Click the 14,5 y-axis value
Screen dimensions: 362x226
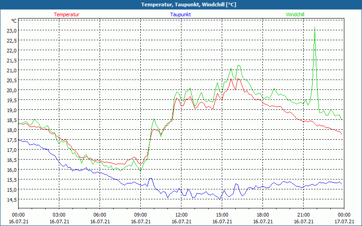[12, 199]
